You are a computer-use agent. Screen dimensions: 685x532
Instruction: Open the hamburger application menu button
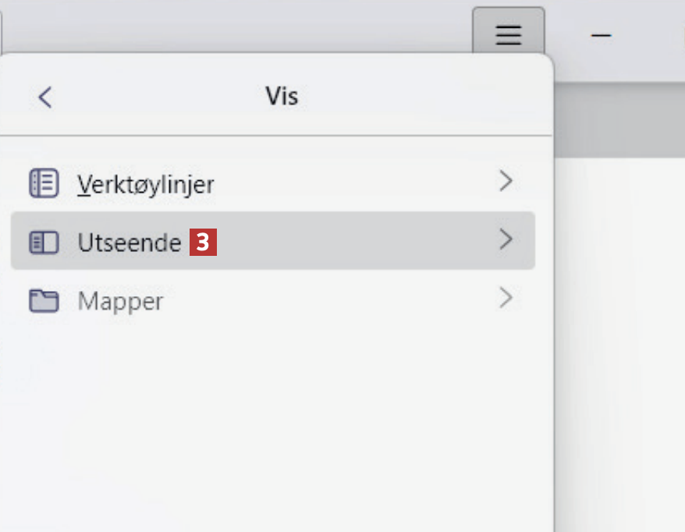508,34
